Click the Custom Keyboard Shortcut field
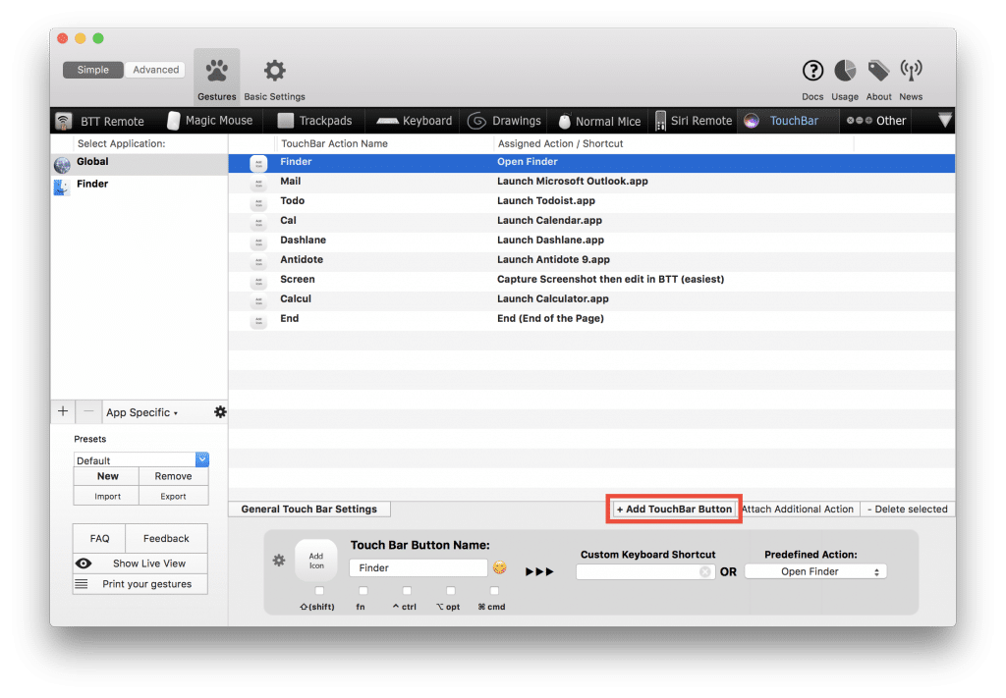The width and height of the screenshot is (1006, 698). pos(645,571)
